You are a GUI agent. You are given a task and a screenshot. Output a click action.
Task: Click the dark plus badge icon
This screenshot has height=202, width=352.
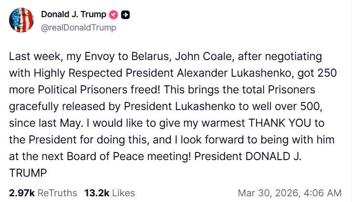125,15
